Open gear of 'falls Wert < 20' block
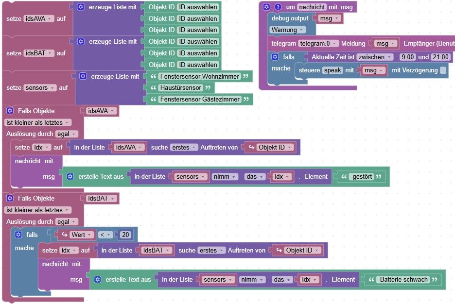The width and height of the screenshot is (455, 304). [18, 235]
